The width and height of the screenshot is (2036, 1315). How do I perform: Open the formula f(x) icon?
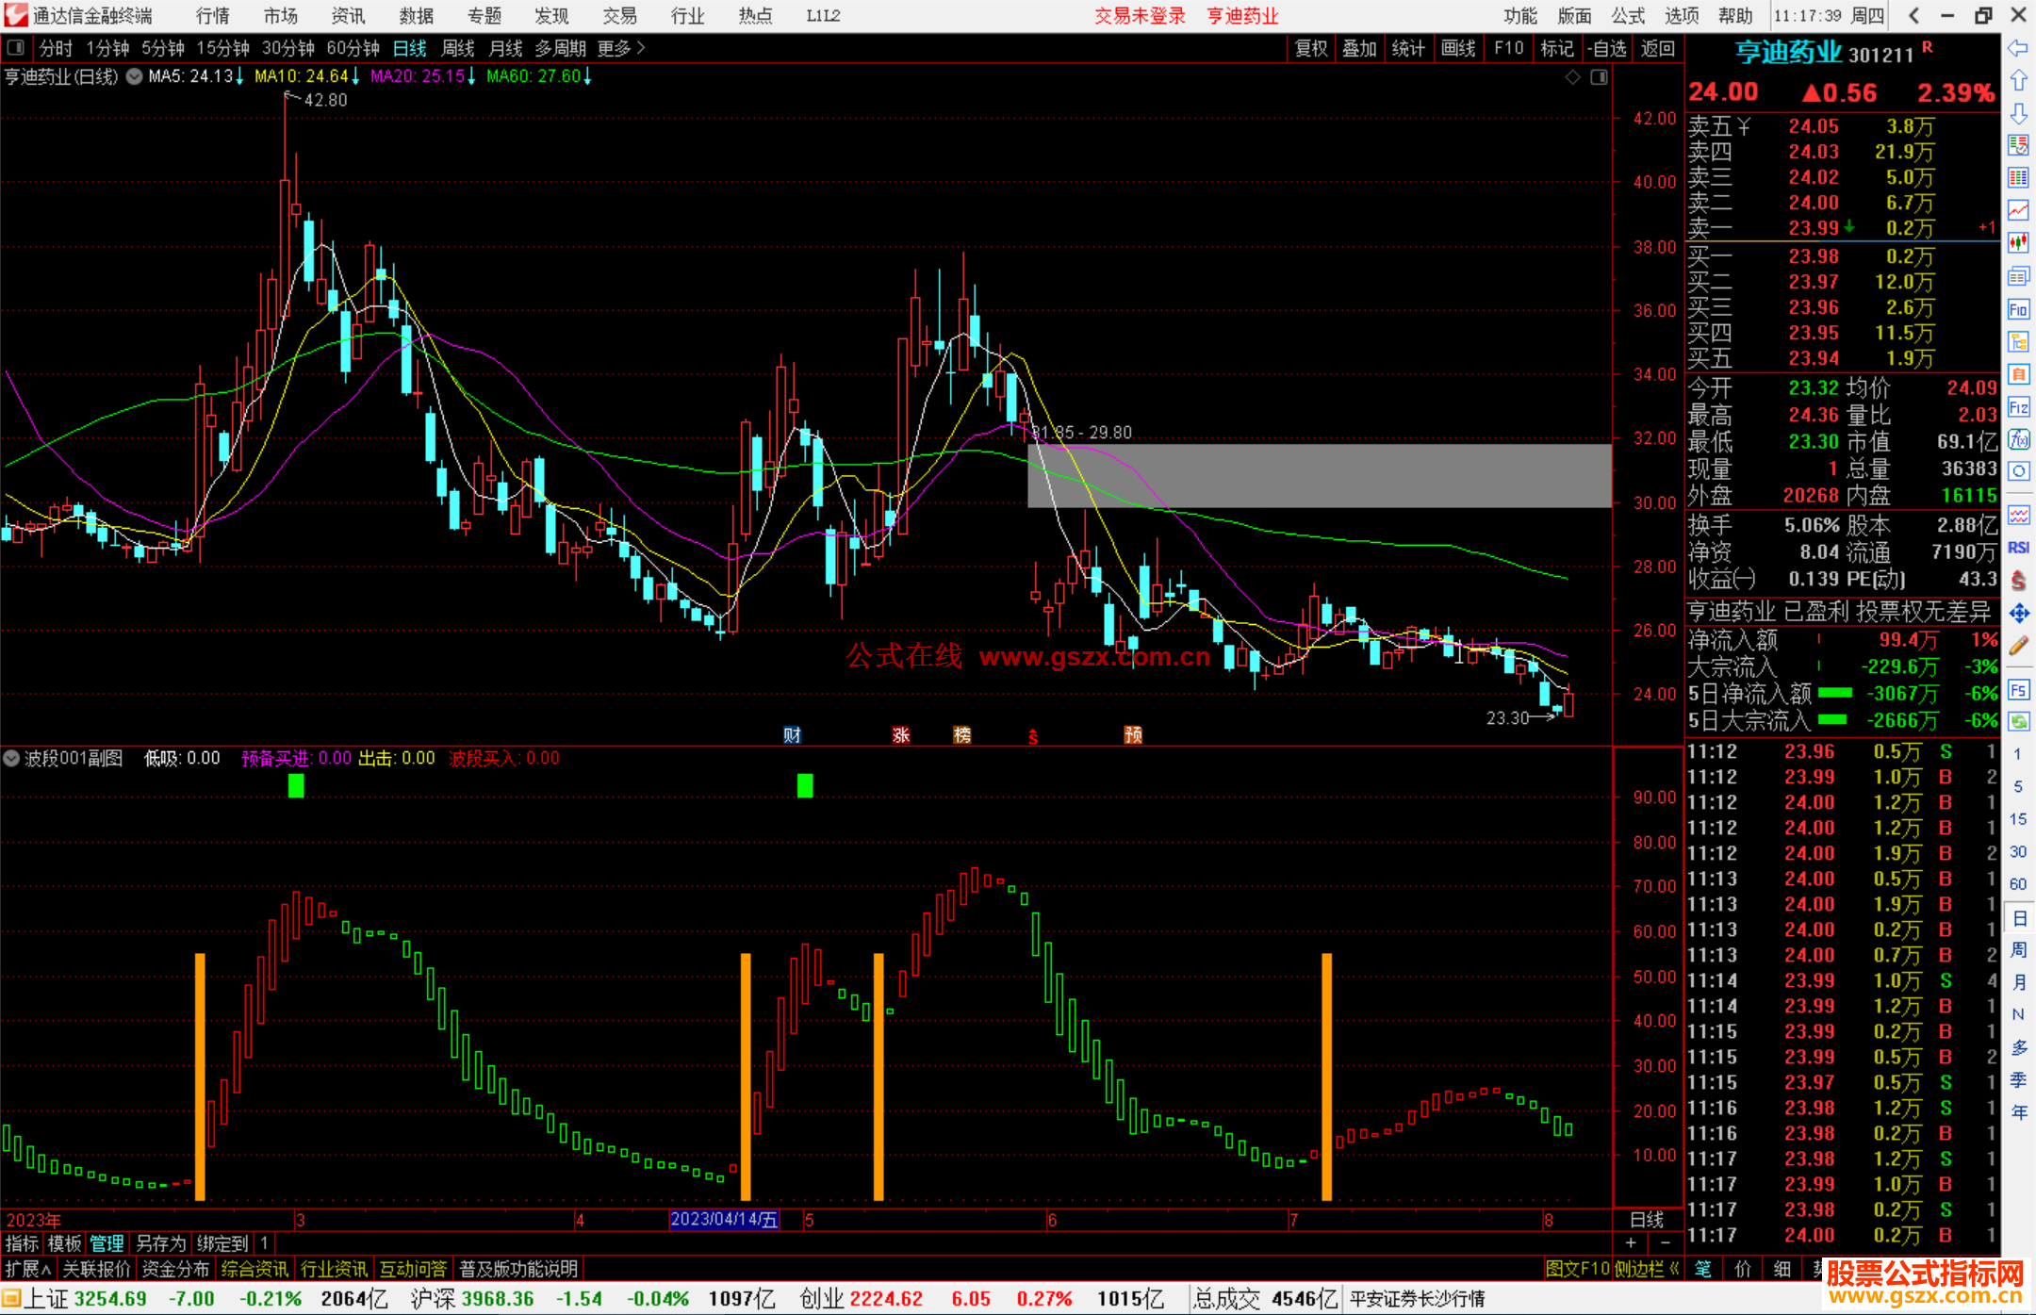pyautogui.click(x=2018, y=439)
